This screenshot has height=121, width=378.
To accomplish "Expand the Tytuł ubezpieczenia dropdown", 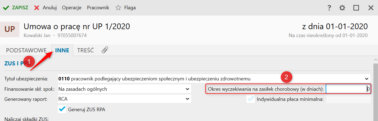I will pyautogui.click(x=366, y=78).
